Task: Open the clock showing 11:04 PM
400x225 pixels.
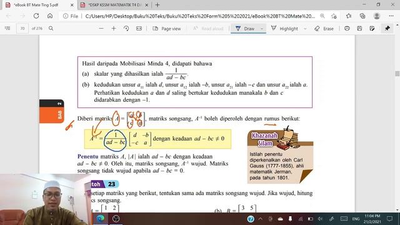Action: click(372, 219)
